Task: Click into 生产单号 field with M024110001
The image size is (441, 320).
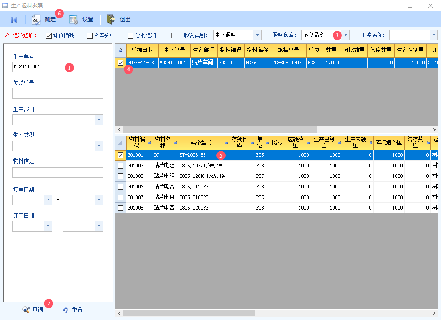Action: pos(58,67)
